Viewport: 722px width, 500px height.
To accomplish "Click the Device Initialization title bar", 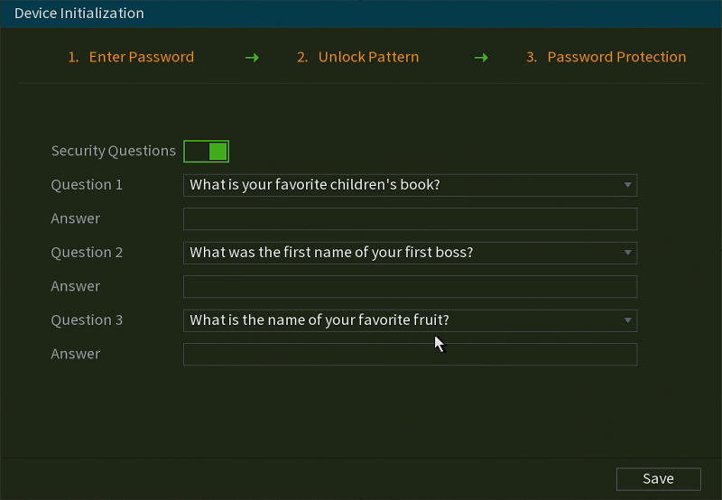I will [361, 14].
